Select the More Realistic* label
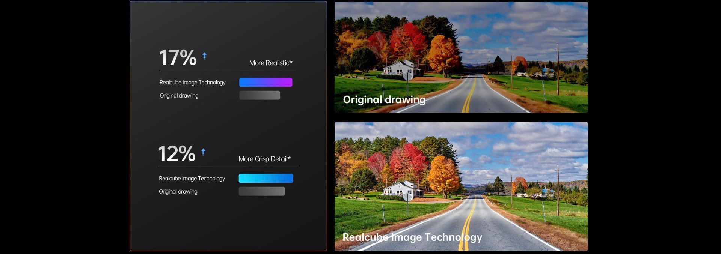Viewport: 721px width, 254px height. coord(270,63)
